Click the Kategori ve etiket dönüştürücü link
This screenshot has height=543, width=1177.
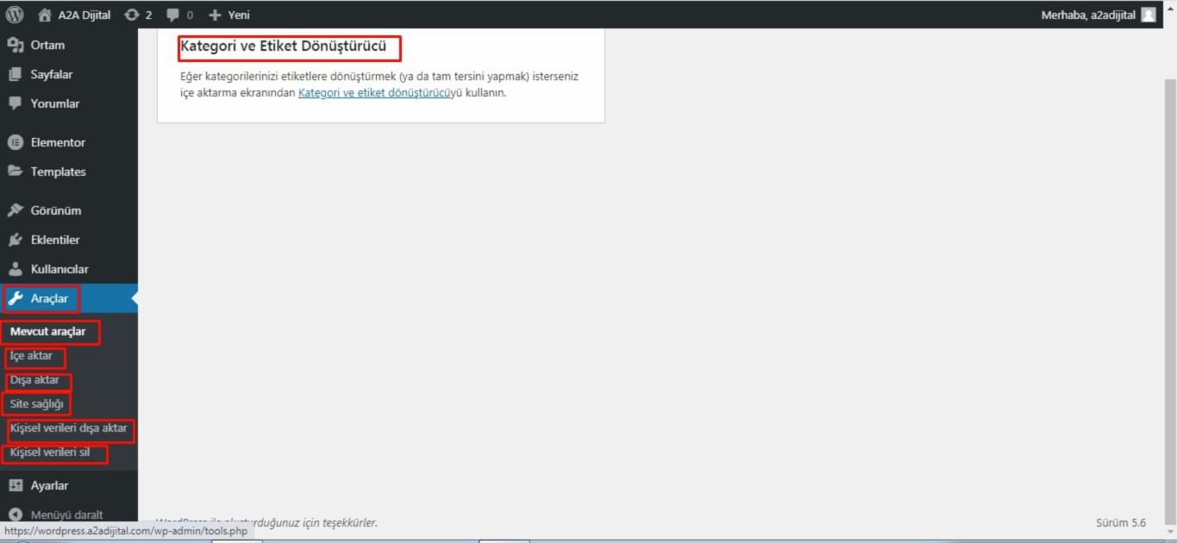(375, 93)
